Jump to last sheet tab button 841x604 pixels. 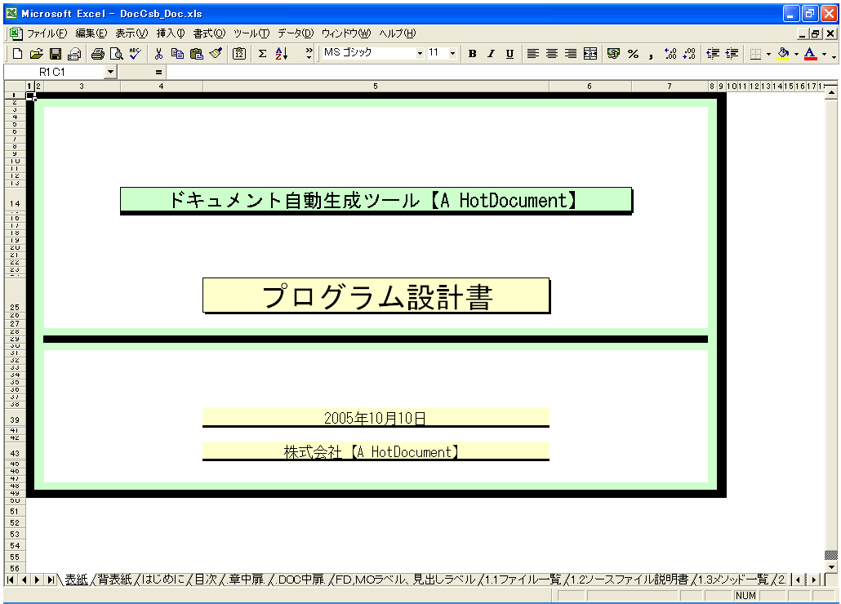pyautogui.click(x=51, y=580)
